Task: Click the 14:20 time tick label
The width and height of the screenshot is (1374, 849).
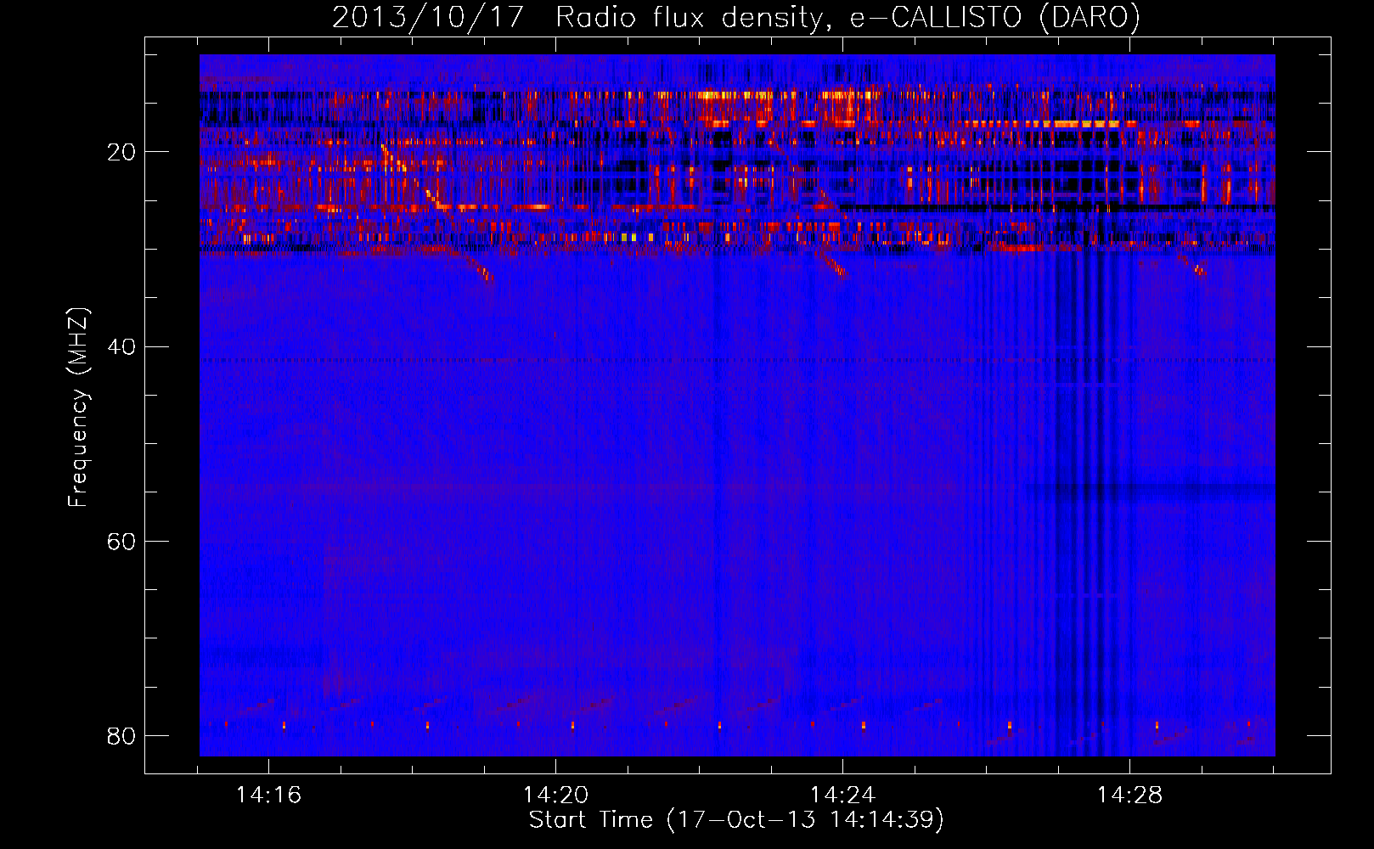Action: [555, 796]
